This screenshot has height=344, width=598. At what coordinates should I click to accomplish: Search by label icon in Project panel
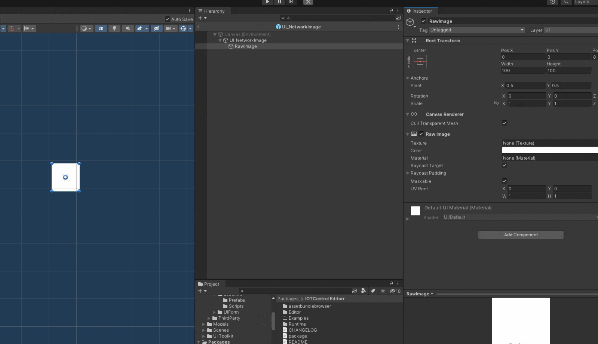coord(373,291)
